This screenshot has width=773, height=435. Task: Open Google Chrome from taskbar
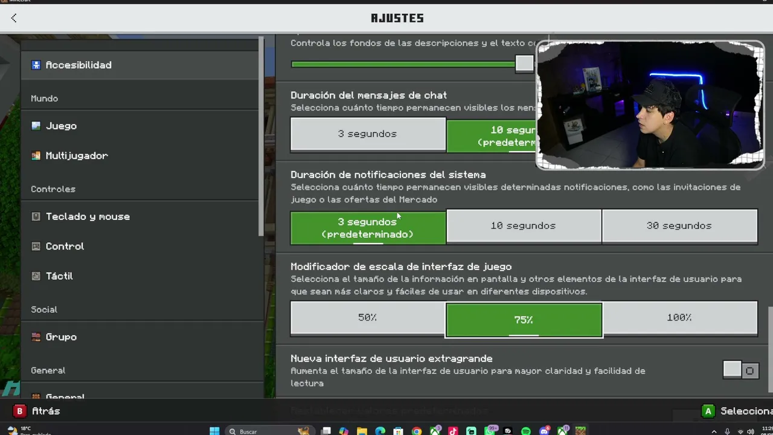[x=417, y=431]
